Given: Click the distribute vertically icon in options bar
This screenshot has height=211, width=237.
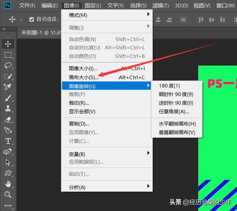Looking at the screenshot, I should 183,20.
